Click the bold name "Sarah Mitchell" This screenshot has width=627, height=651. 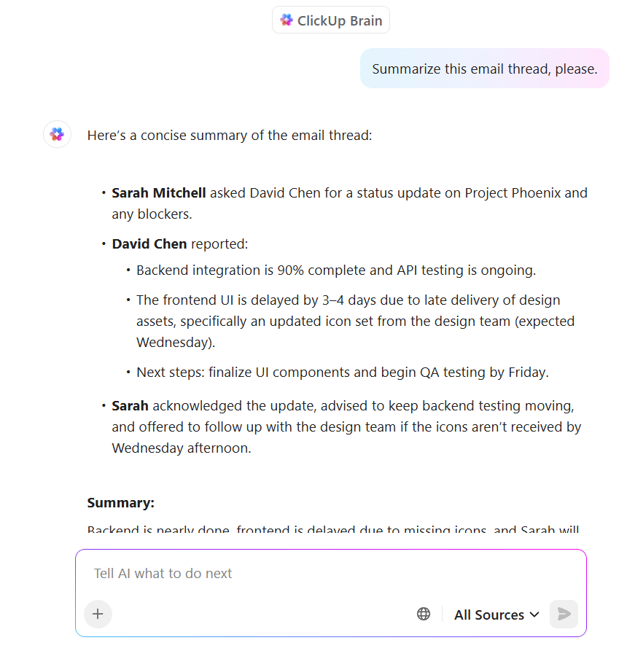(x=160, y=193)
